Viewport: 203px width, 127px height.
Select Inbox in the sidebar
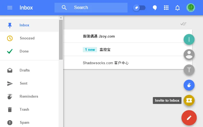[24, 25]
